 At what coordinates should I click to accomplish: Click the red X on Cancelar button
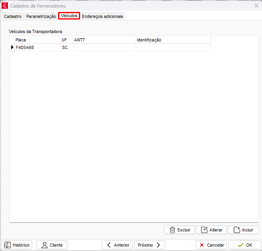coord(202,245)
